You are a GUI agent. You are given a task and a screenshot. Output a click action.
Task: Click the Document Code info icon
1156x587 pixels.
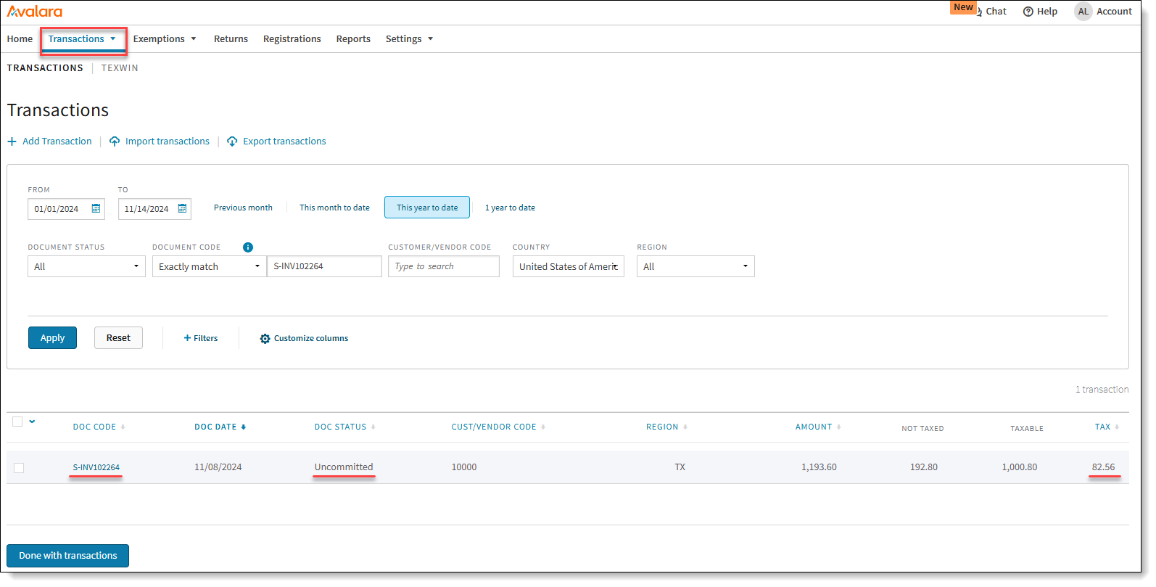(x=248, y=247)
